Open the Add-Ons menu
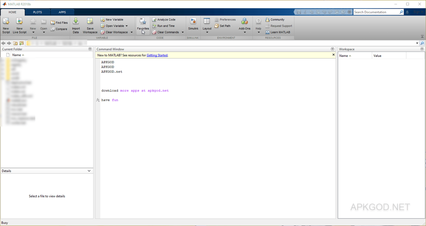This screenshot has width=426, height=226. tap(245, 26)
